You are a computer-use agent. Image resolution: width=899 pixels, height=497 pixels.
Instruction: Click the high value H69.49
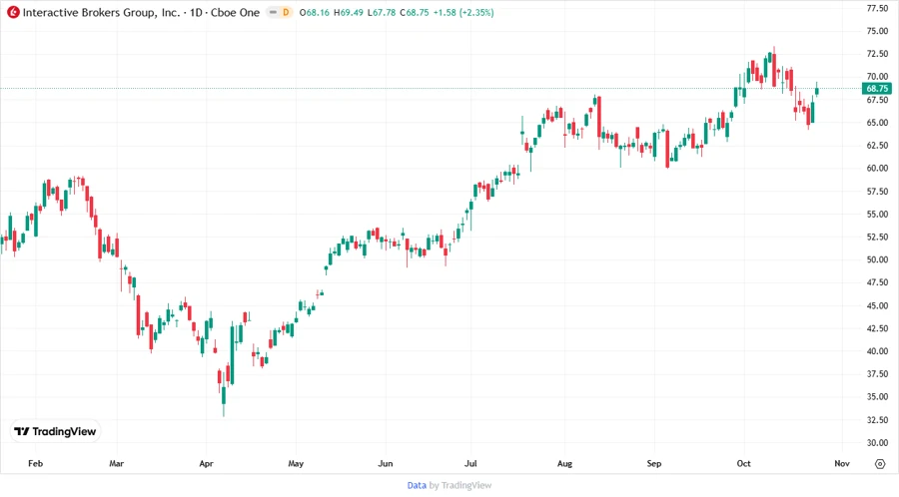(348, 12)
